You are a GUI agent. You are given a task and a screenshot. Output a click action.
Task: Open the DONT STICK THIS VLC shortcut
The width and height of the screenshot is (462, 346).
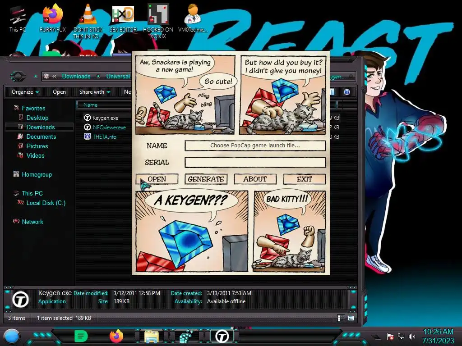pos(88,21)
